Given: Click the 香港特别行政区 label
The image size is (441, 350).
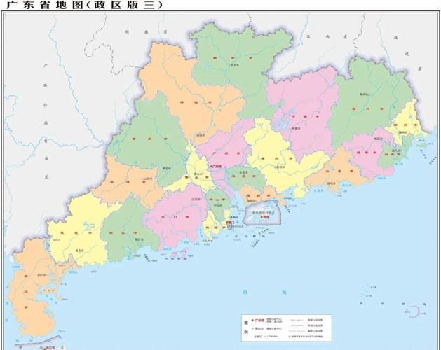Looking at the screenshot, I should point(263,213).
